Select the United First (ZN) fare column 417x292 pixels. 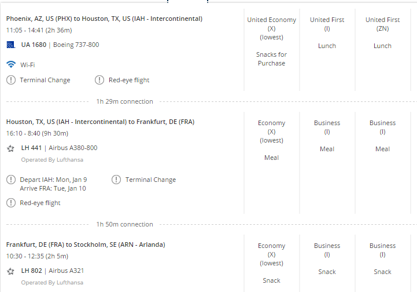pos(382,50)
